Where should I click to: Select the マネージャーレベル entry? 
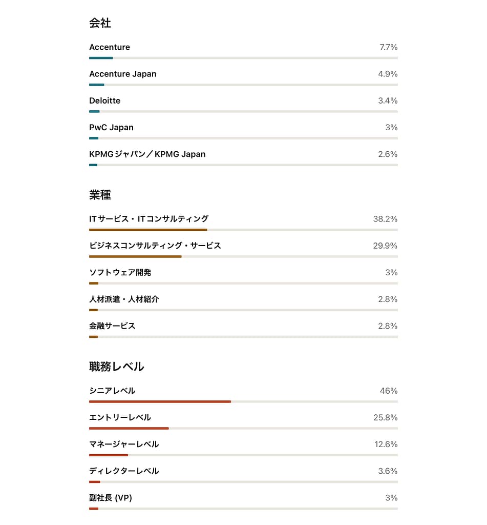tap(124, 444)
